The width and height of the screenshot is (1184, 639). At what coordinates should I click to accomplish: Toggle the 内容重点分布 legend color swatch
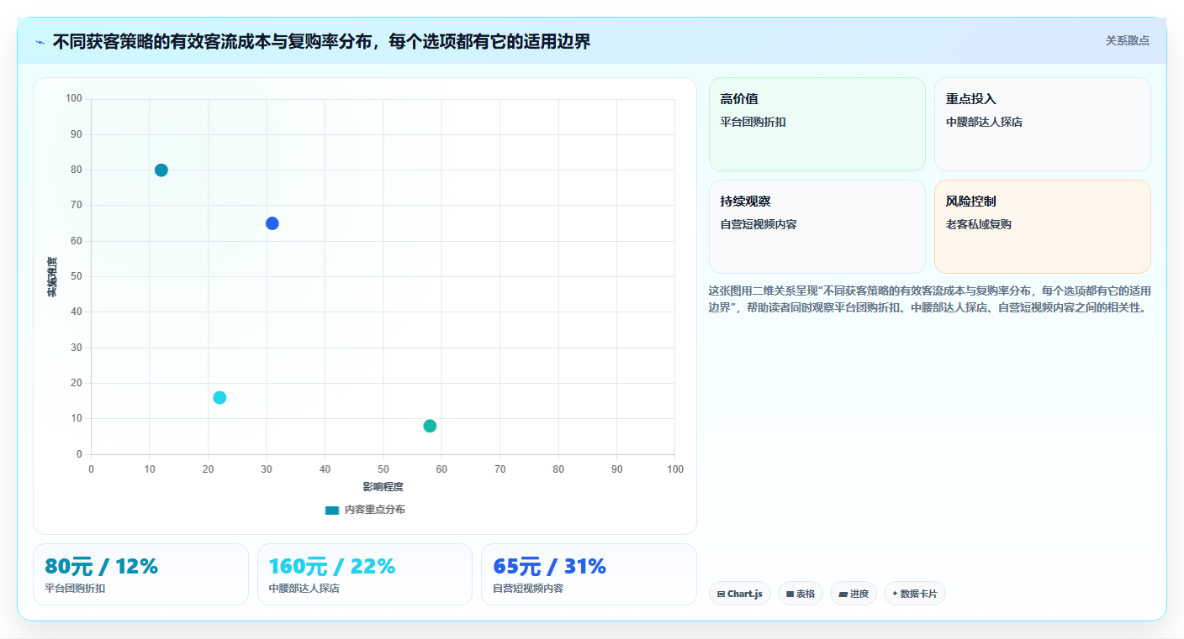point(332,510)
